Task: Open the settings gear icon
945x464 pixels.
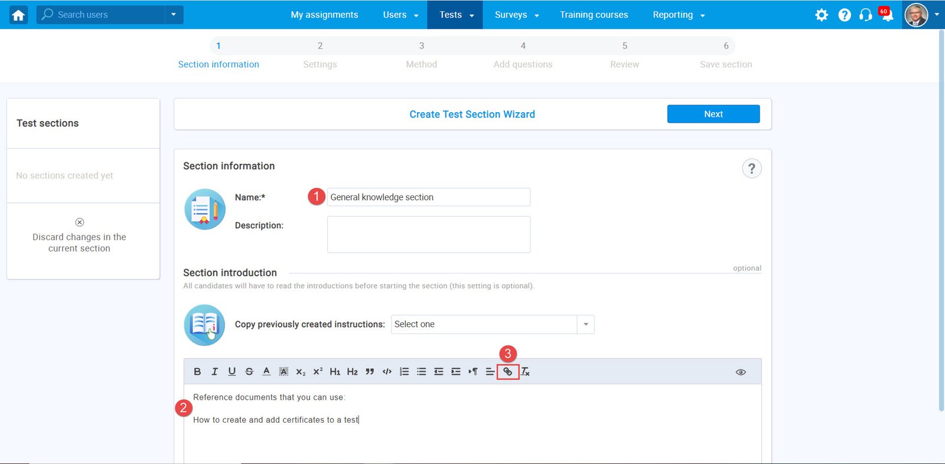Action: [822, 15]
